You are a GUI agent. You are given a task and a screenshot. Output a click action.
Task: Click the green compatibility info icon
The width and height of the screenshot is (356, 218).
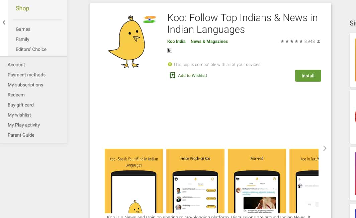(x=170, y=64)
